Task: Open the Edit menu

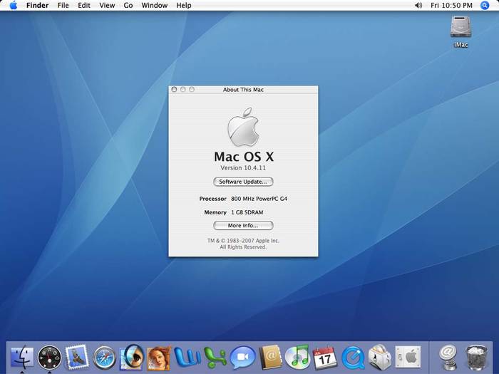Action: pyautogui.click(x=84, y=6)
